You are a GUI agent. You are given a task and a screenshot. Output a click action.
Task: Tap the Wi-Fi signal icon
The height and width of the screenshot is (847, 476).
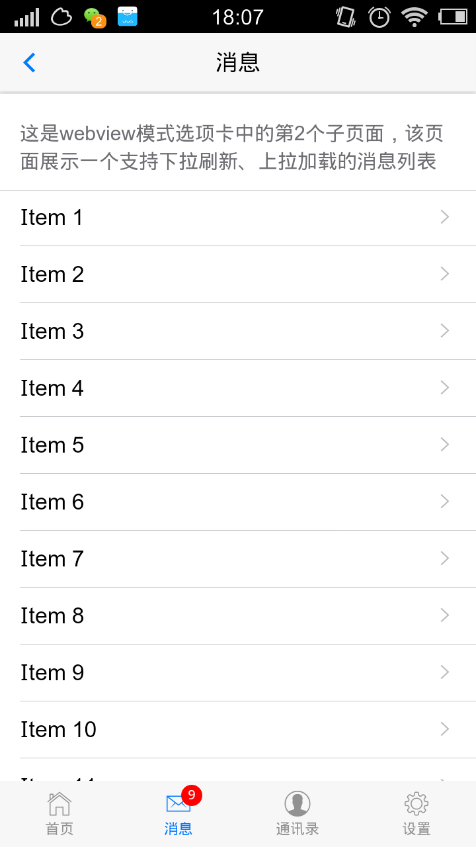415,17
